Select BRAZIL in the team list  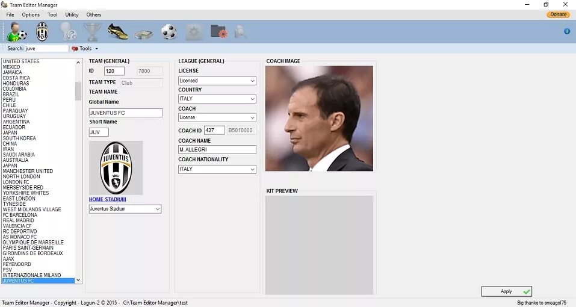coord(11,95)
